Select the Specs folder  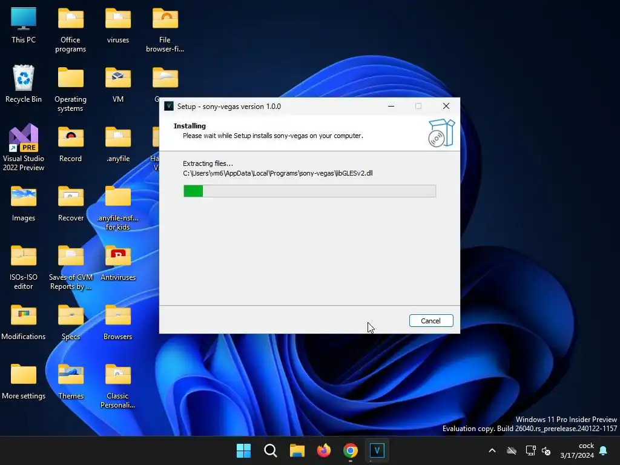pyautogui.click(x=70, y=322)
